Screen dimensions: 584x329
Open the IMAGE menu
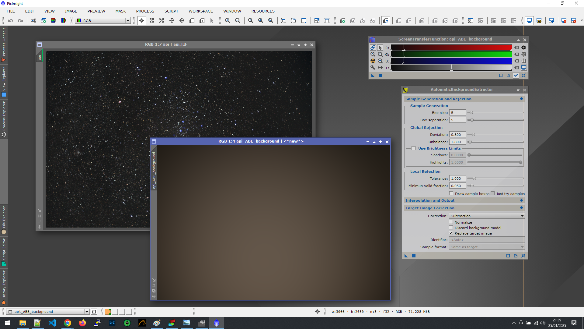pos(71,11)
